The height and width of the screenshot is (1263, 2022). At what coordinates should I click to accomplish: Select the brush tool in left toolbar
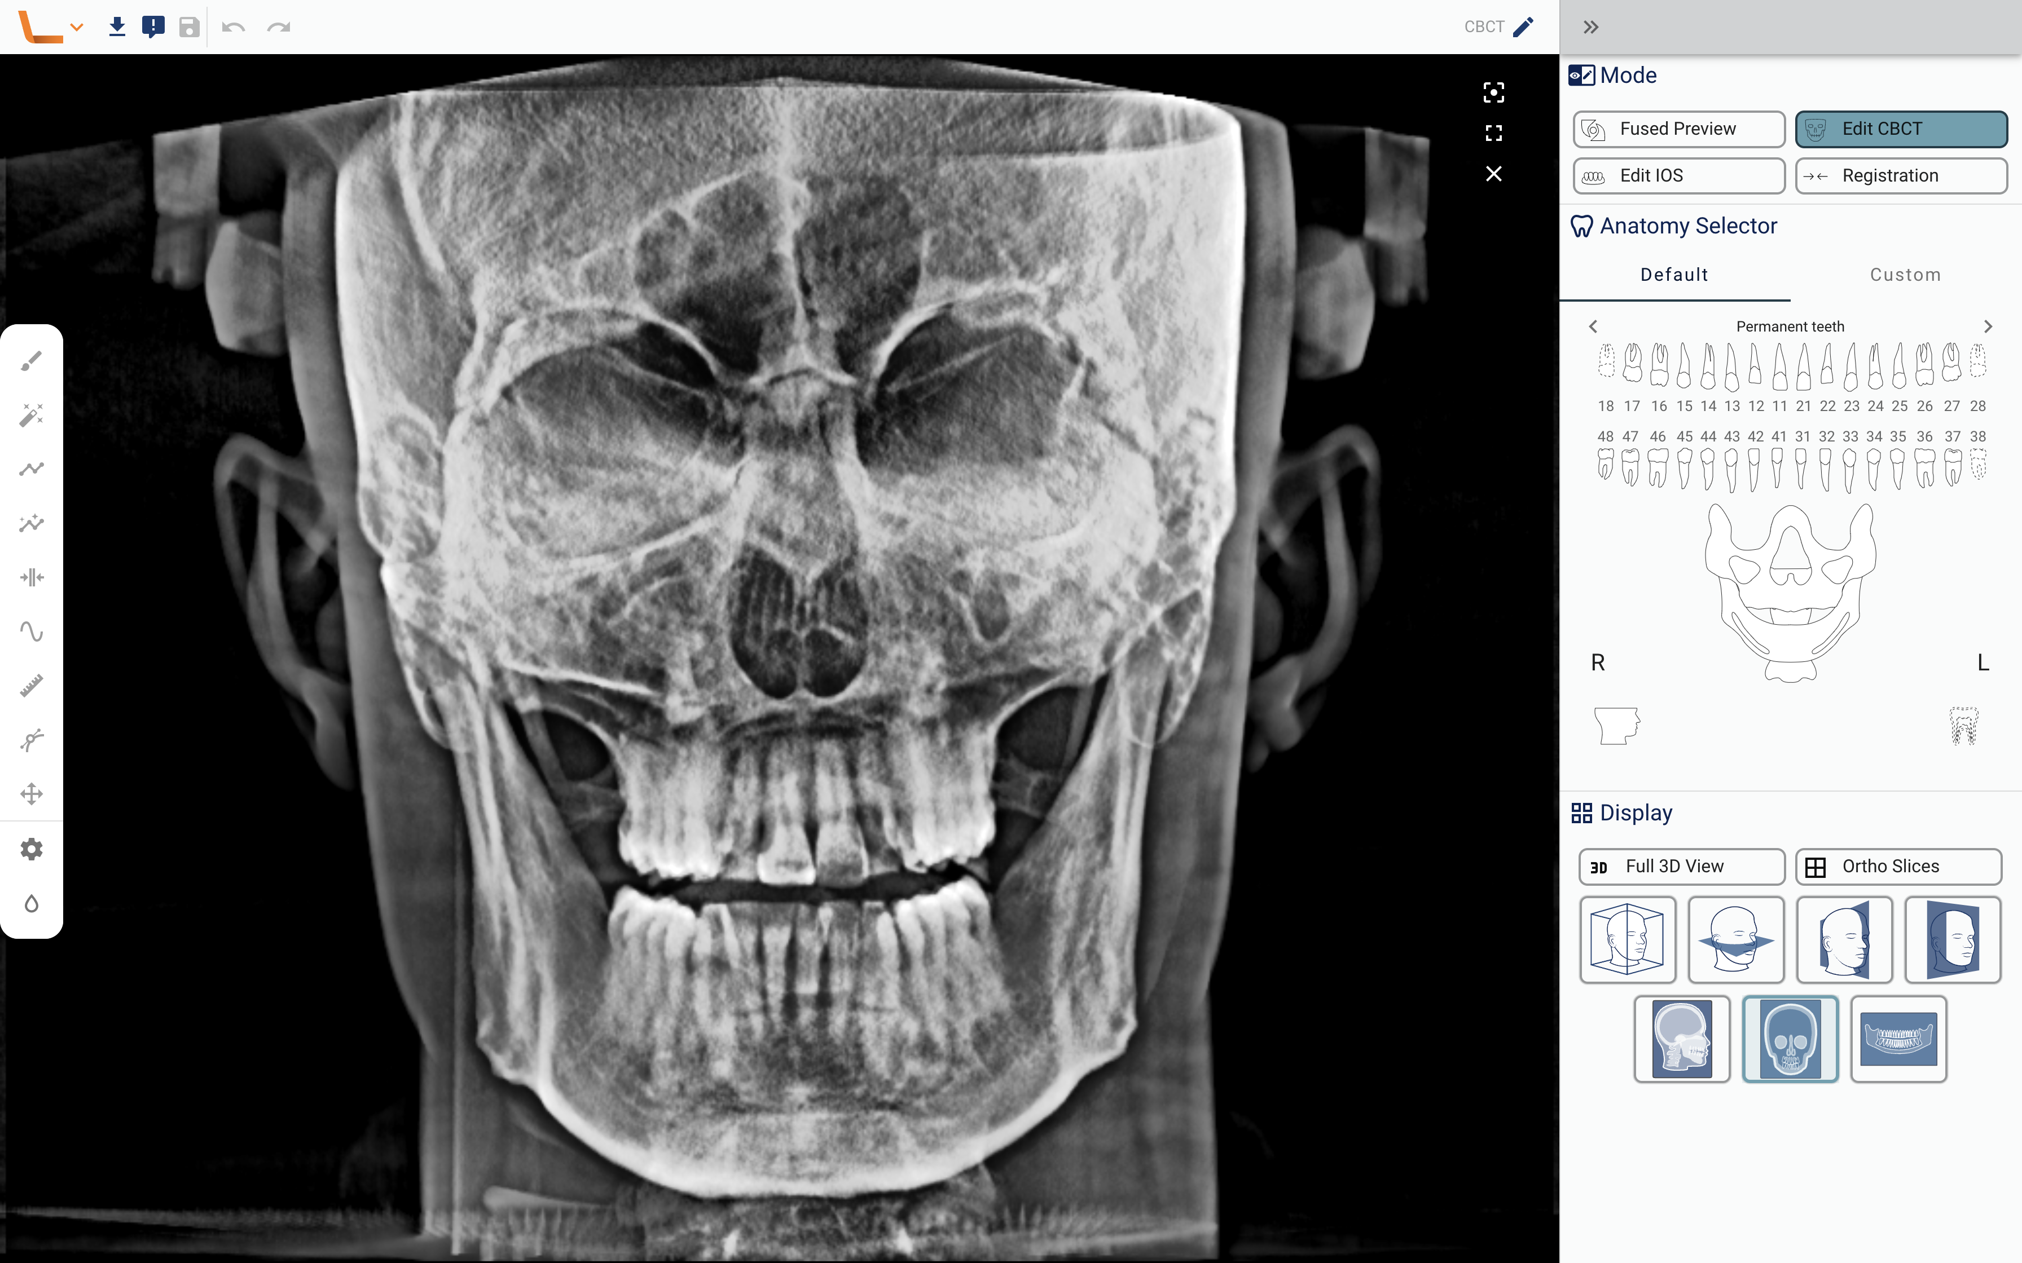(32, 361)
